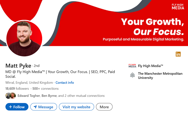Screen dimensions: 188x115
Task: Click the Matt Pyke name heading
Action: pyautogui.click(x=18, y=66)
